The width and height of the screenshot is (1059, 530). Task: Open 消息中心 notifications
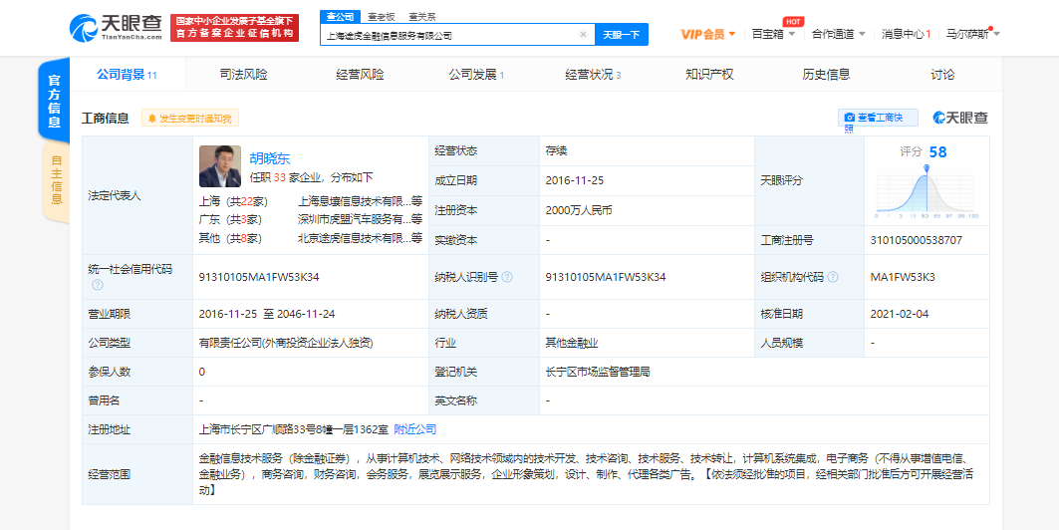[x=907, y=34]
